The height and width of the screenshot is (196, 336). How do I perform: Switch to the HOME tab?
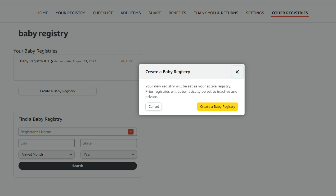pyautogui.click(x=42, y=13)
